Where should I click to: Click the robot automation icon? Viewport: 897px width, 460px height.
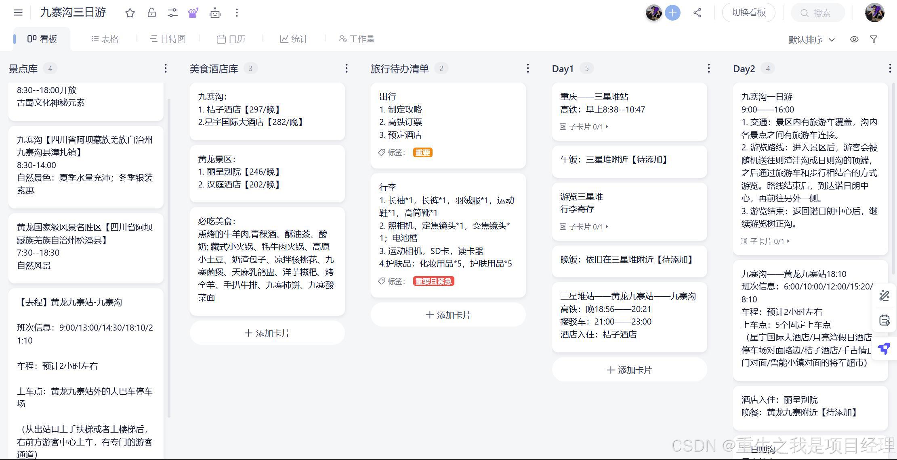[215, 13]
